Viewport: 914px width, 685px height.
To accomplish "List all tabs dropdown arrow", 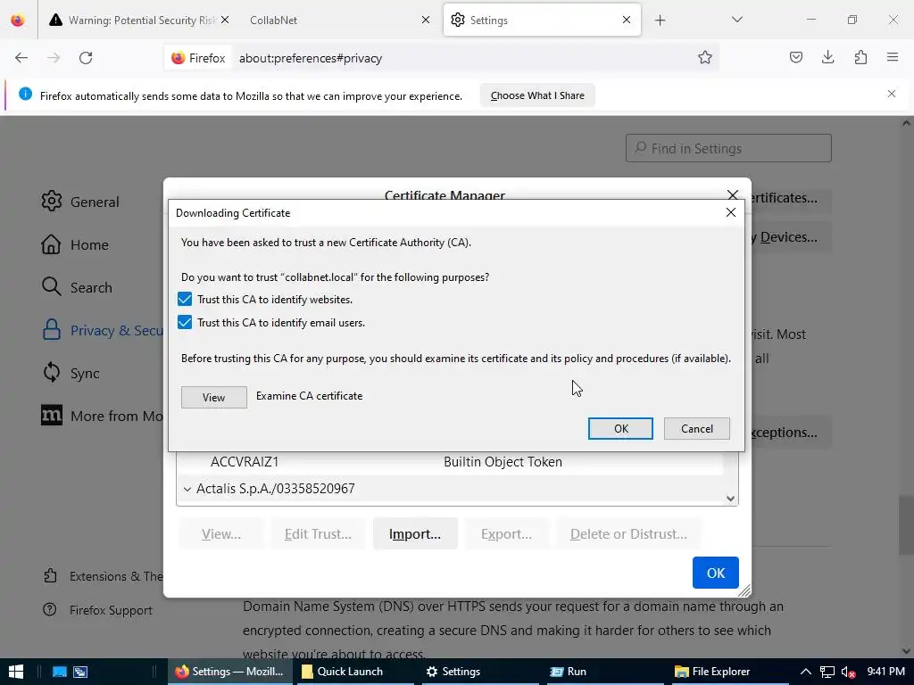I will tap(736, 20).
